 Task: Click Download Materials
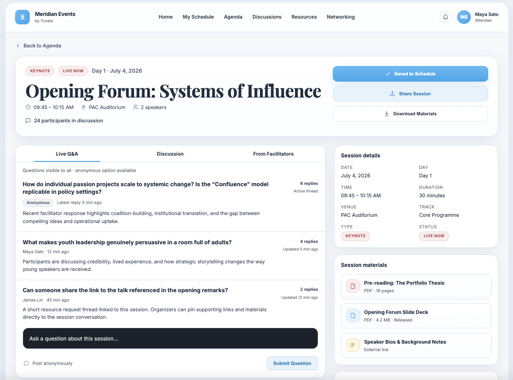410,114
